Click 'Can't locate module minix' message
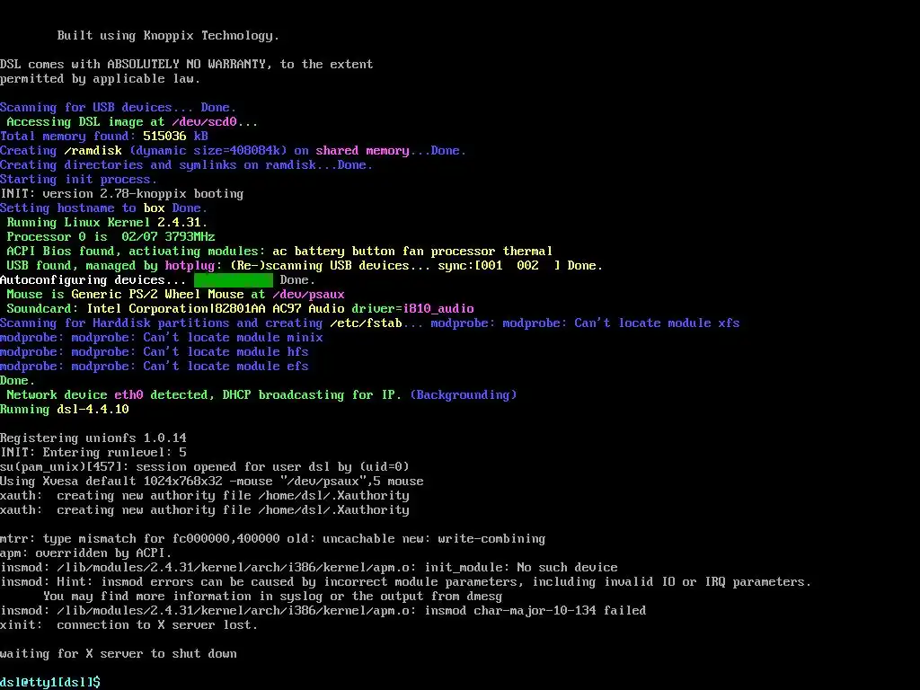Image resolution: width=920 pixels, height=690 pixels. [x=233, y=338]
